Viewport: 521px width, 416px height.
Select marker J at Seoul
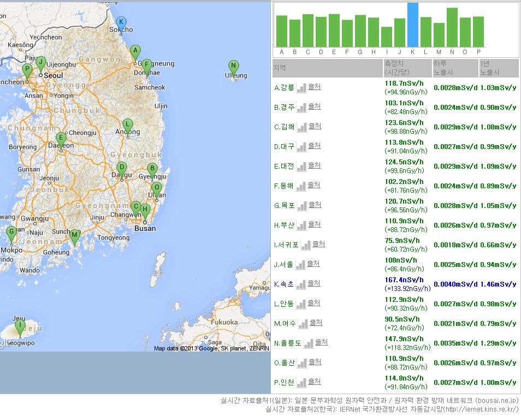tap(40, 63)
